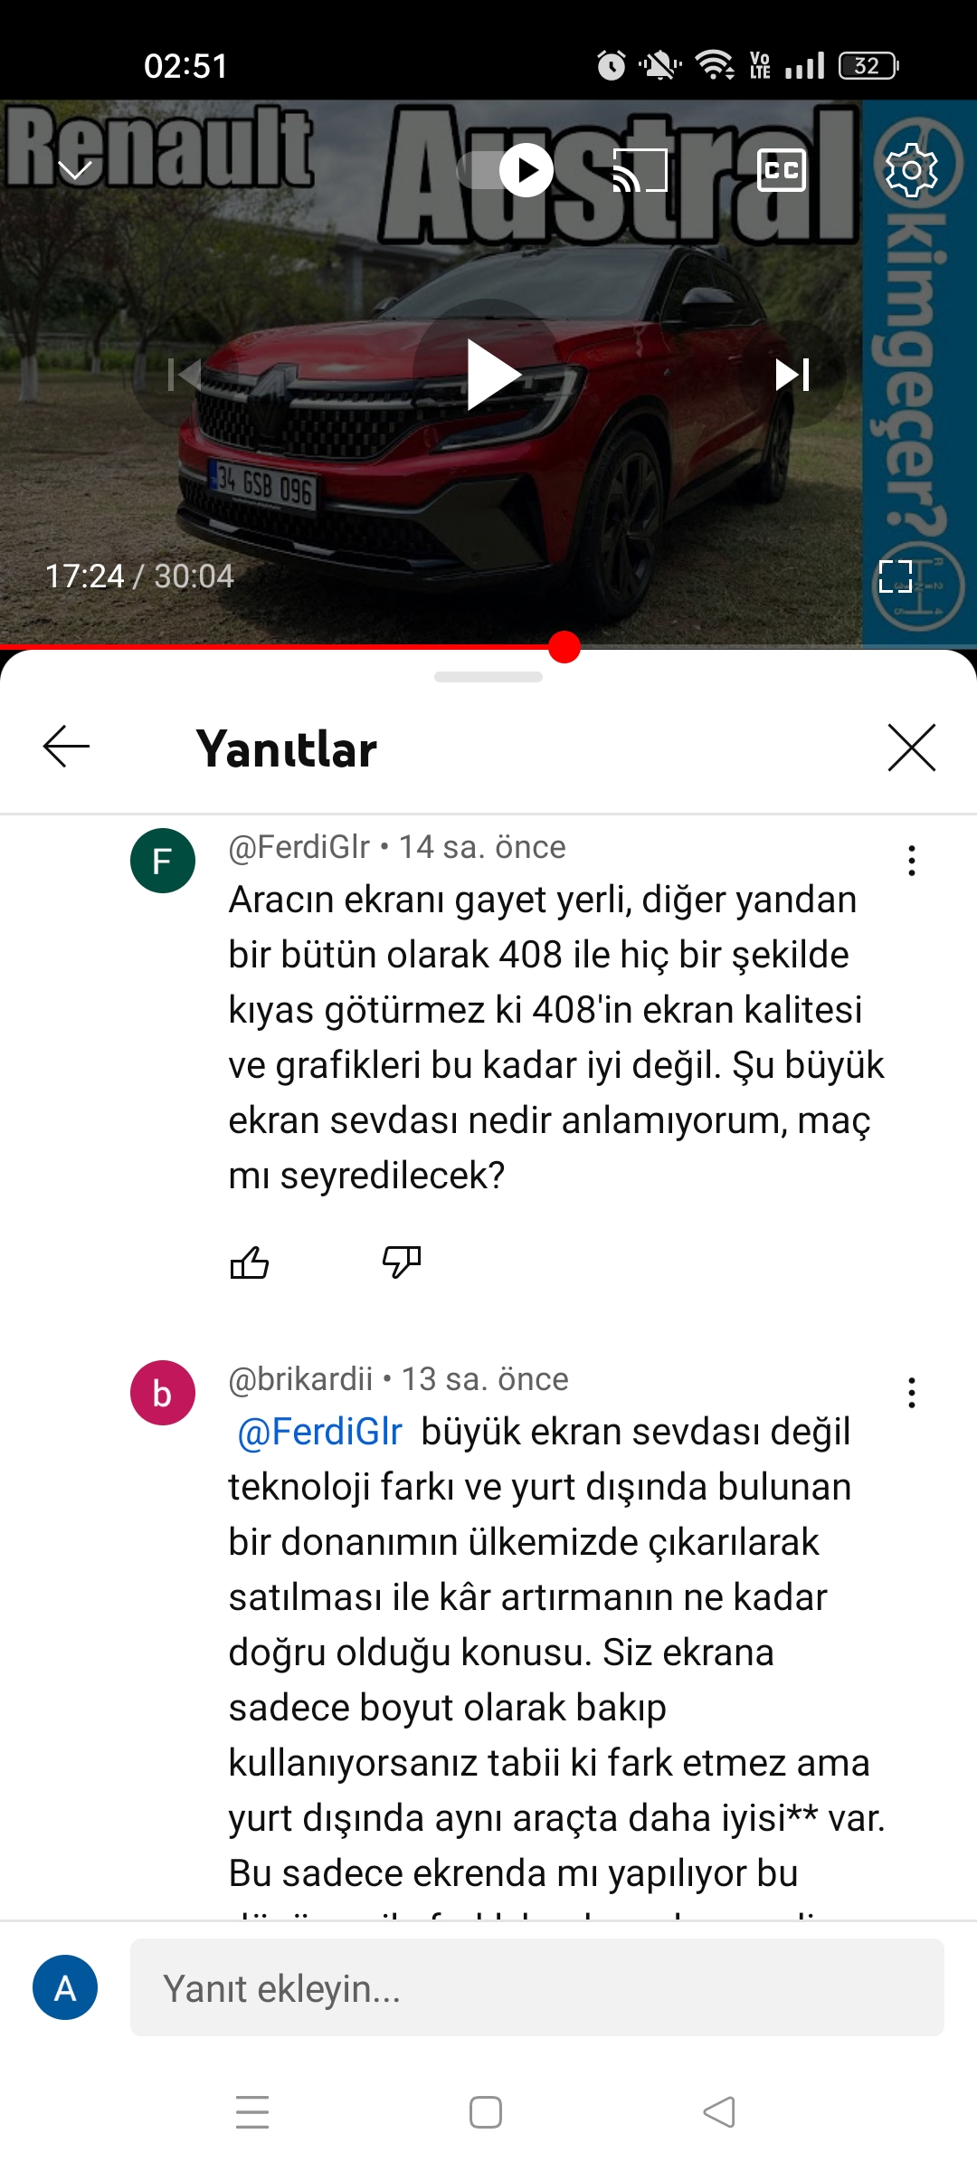The image size is (977, 2172).
Task: Open the @FerdiGlr mention link
Action: [319, 1433]
